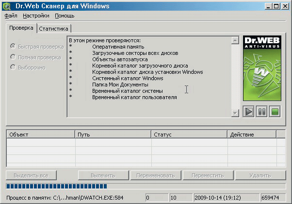The width and height of the screenshot is (292, 204).
Task: Open the Настройки menu
Action: pos(36,16)
